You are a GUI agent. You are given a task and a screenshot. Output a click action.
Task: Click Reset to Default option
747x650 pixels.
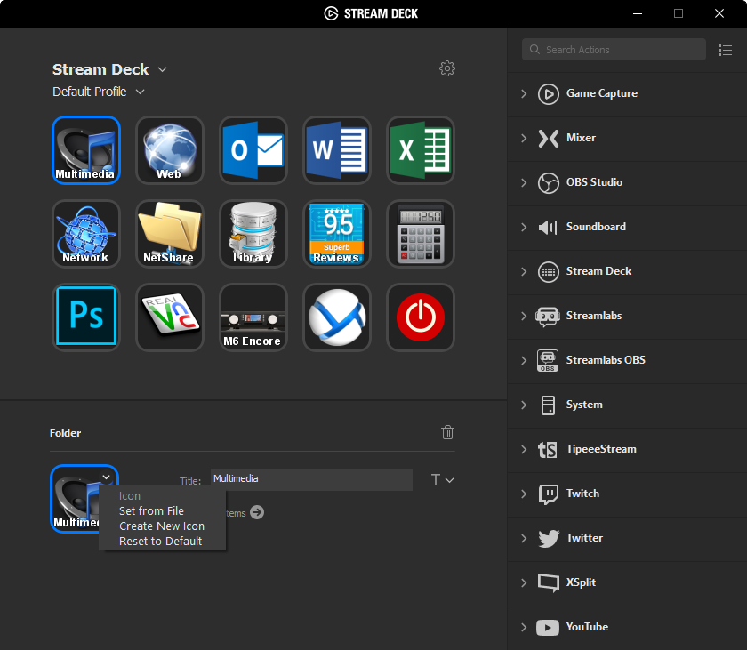(x=160, y=542)
